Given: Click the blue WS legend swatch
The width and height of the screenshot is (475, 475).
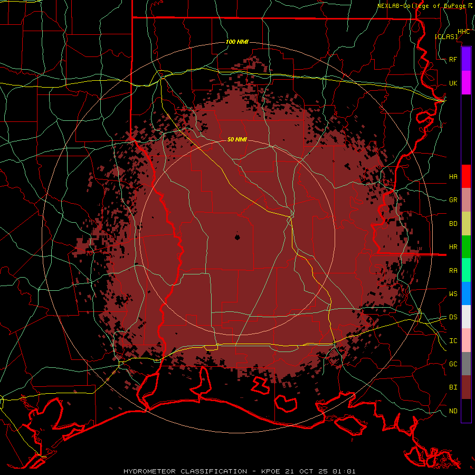Looking at the screenshot, I should click(466, 293).
